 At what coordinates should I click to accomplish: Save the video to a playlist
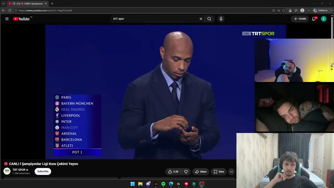(x=219, y=172)
